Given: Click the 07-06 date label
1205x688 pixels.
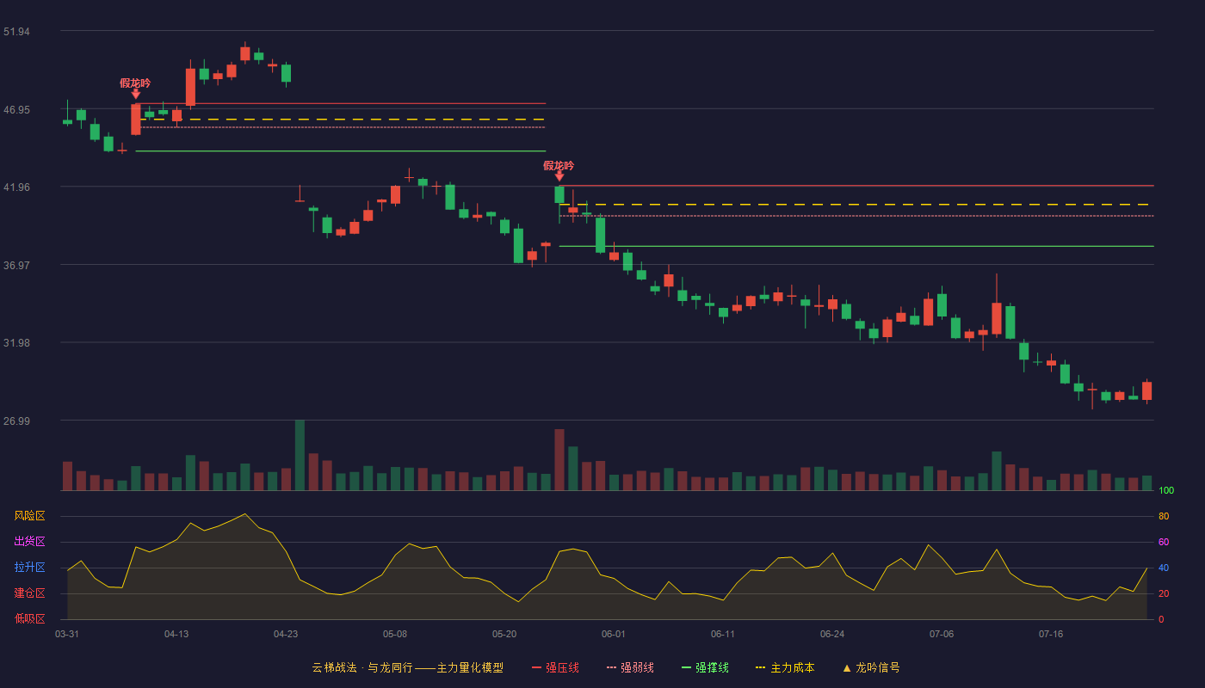Looking at the screenshot, I should [942, 634].
